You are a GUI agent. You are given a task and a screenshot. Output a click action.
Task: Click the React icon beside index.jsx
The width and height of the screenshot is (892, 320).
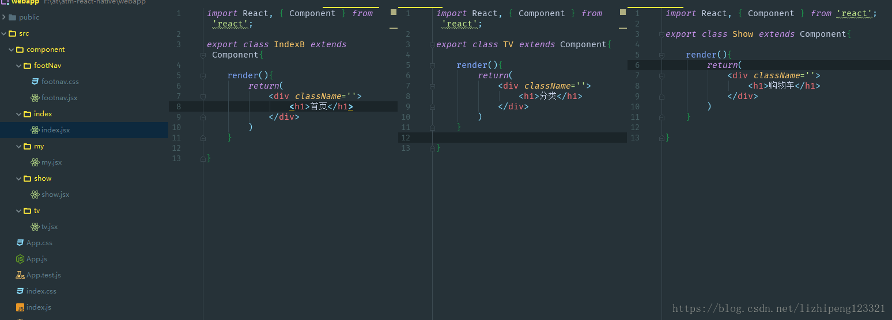[x=35, y=130]
